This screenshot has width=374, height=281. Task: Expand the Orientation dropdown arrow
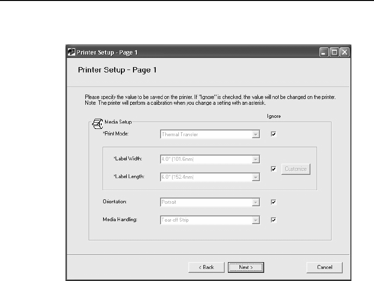[x=255, y=202]
